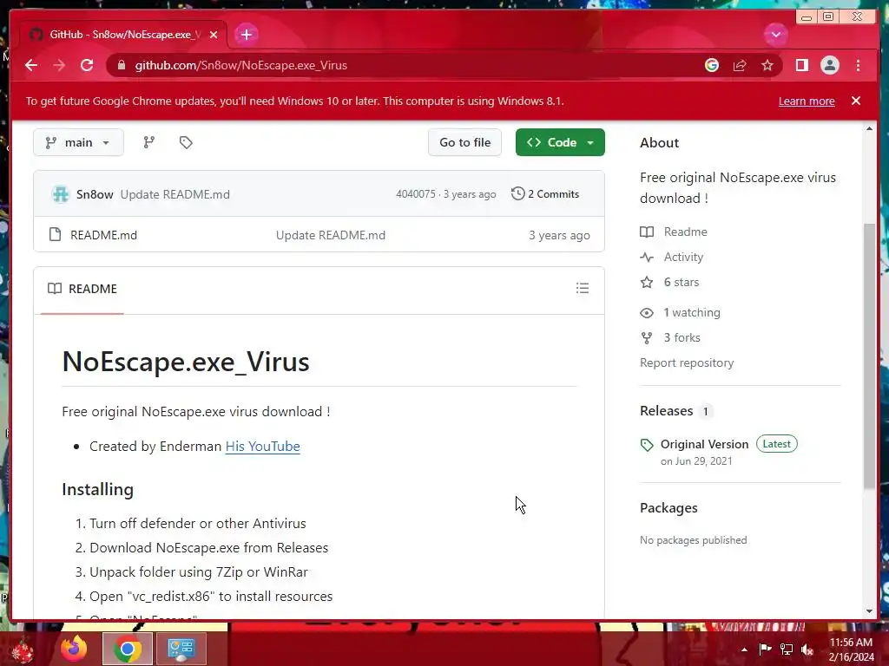889x666 pixels.
Task: Click the Chrome taskbar icon
Action: click(x=128, y=649)
